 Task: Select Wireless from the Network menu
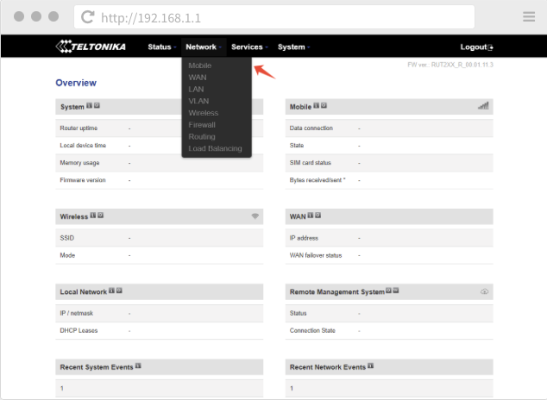(204, 113)
